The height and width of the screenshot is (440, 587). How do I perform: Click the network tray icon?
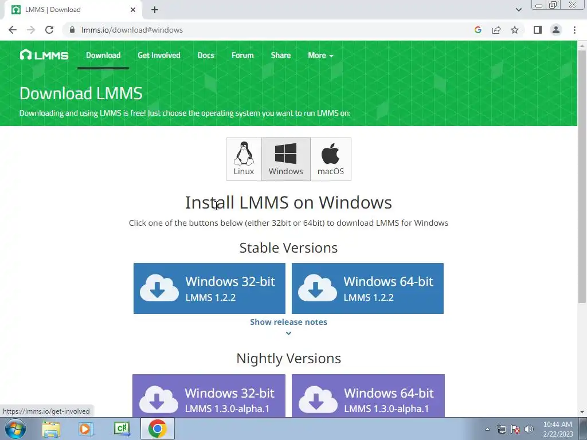[501, 429]
